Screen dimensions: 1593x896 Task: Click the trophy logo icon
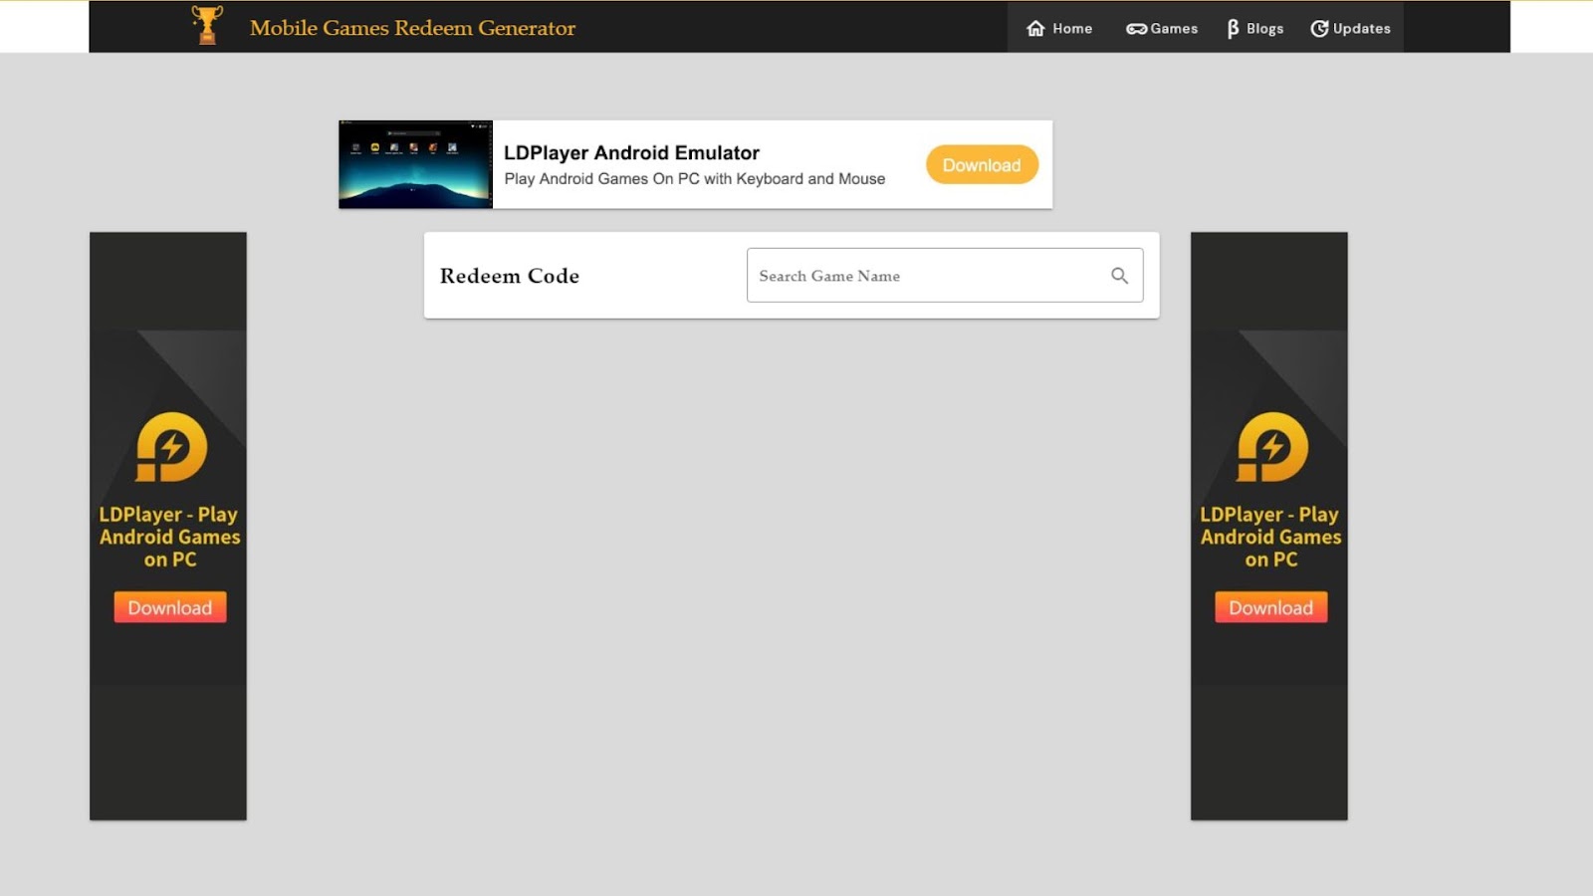[x=207, y=26]
